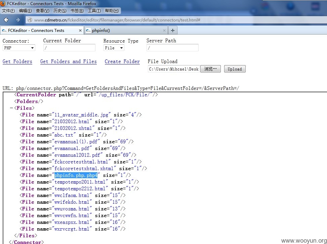
Task: Click the wwuvosma.html file entry
Action: point(73,209)
